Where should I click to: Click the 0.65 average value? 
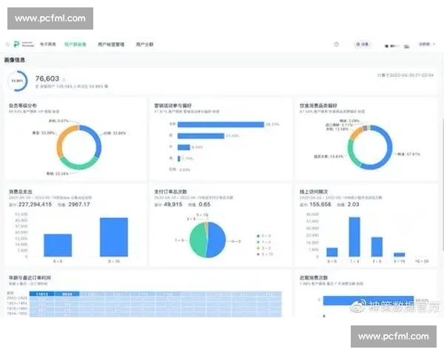coord(204,204)
